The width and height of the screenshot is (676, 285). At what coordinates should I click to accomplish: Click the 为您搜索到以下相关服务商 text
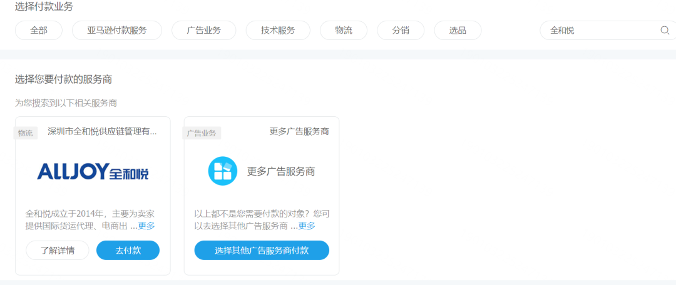tap(66, 103)
